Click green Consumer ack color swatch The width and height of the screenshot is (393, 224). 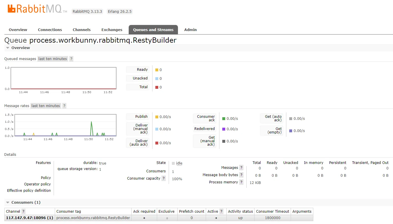224,119
